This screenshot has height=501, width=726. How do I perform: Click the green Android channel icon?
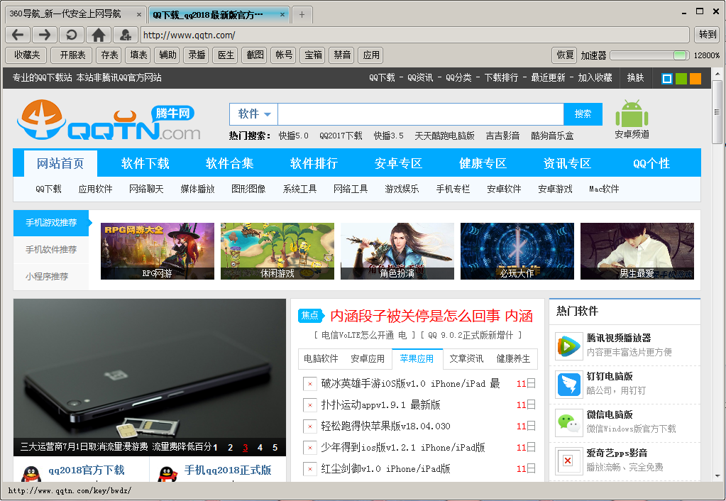click(x=632, y=114)
